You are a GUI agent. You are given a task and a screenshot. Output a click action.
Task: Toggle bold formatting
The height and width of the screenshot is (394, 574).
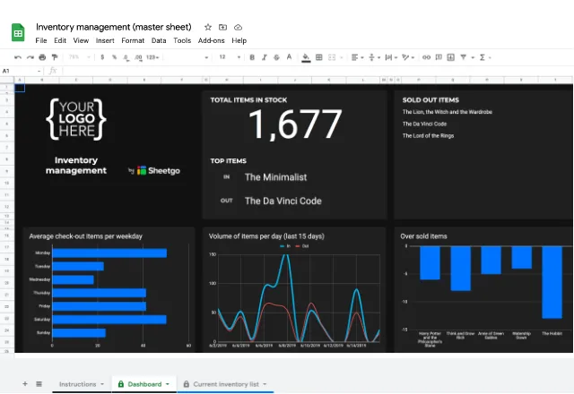[252, 57]
